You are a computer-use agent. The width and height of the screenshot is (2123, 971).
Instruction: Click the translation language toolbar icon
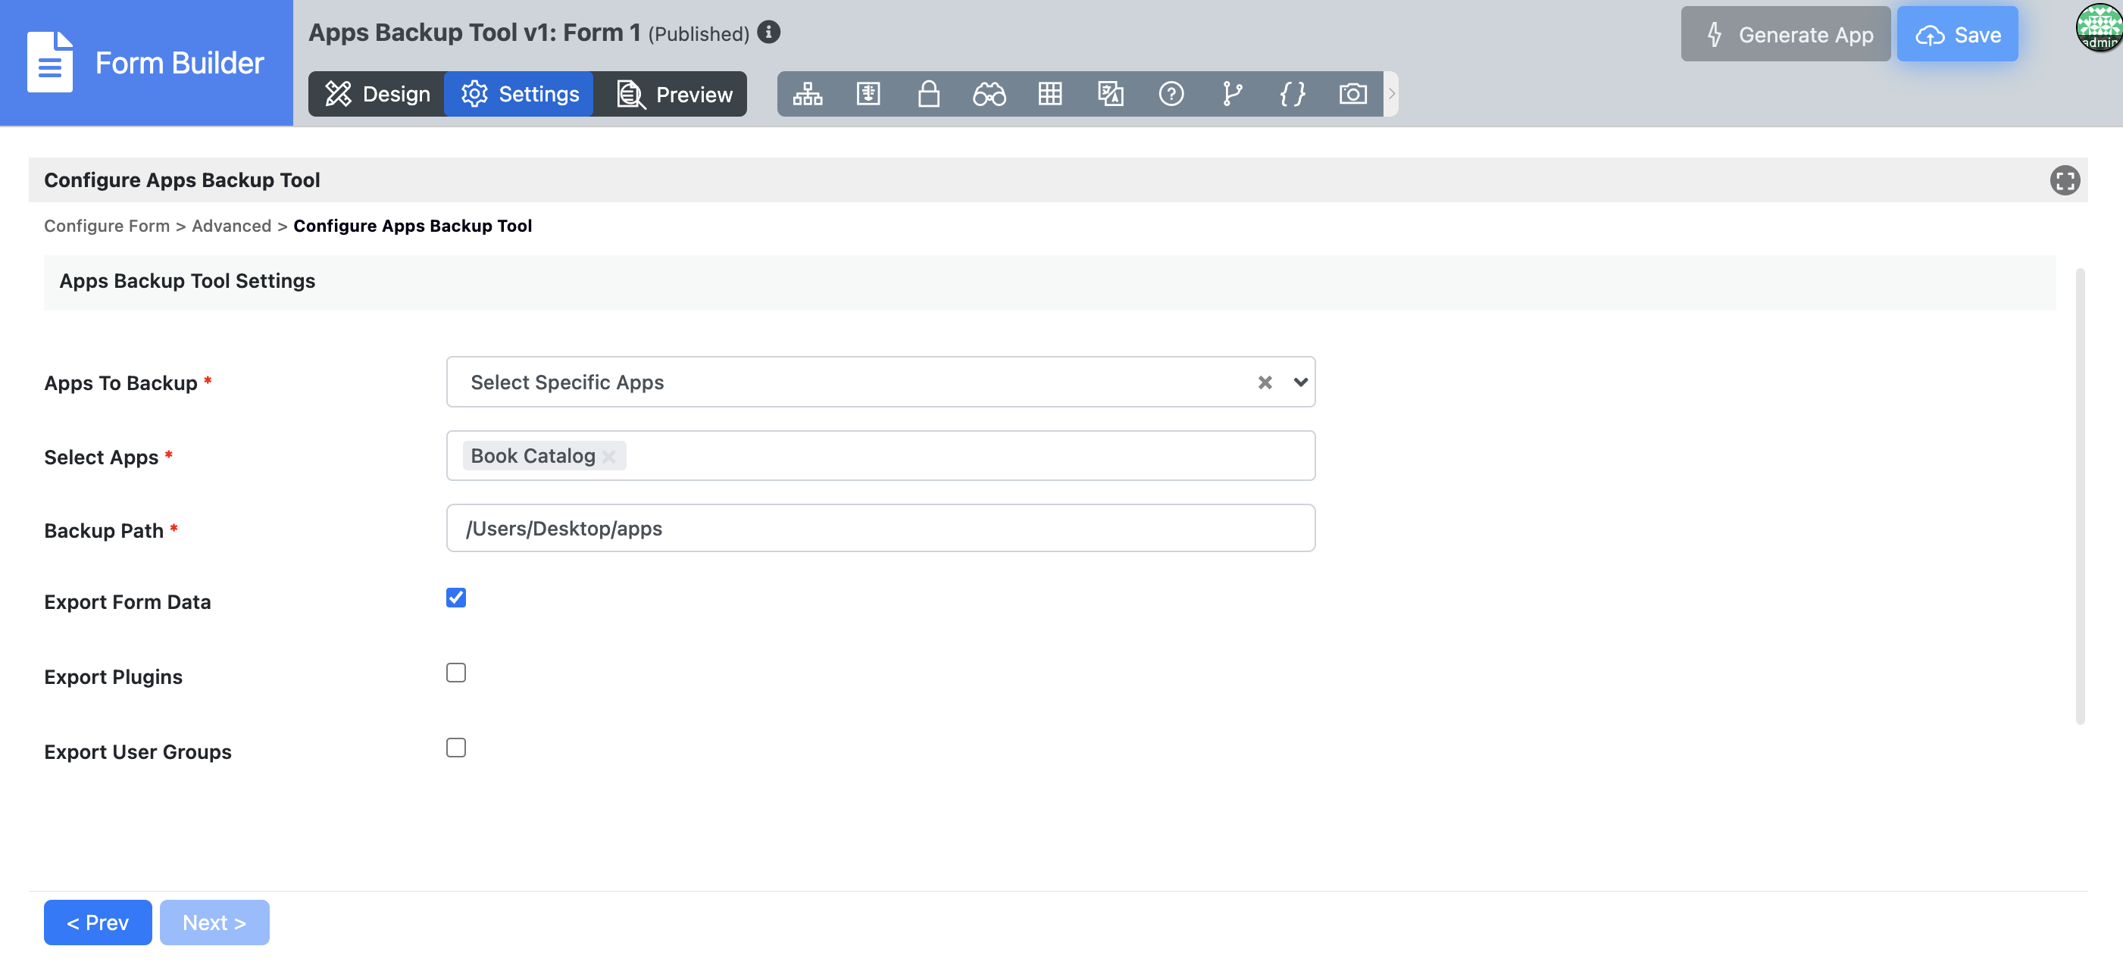point(1110,94)
